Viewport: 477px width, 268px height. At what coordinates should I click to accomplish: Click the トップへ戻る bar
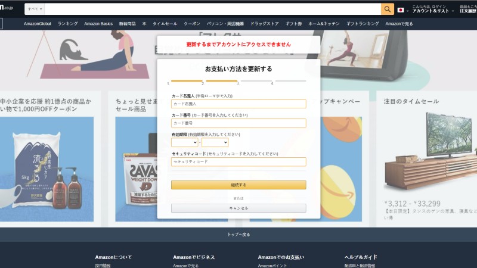point(238,235)
